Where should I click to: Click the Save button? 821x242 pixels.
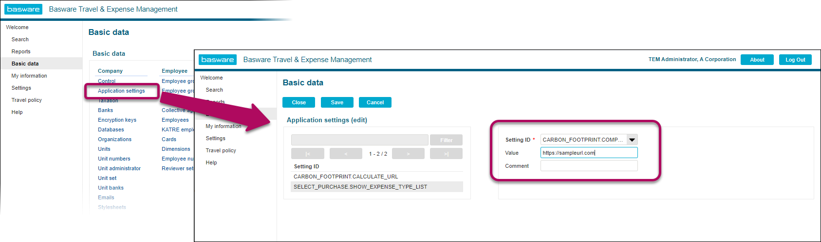(x=337, y=102)
